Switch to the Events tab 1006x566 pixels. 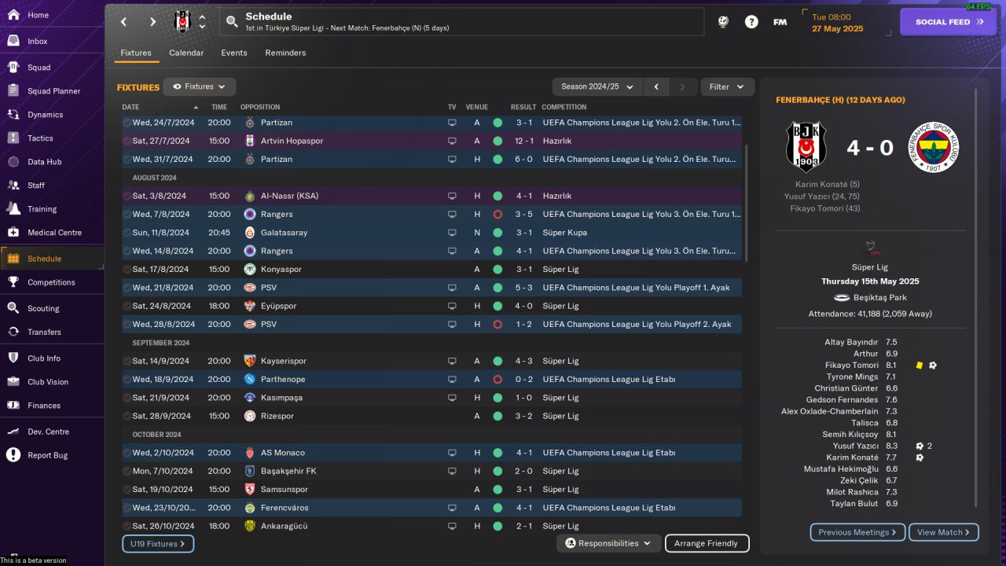point(234,53)
